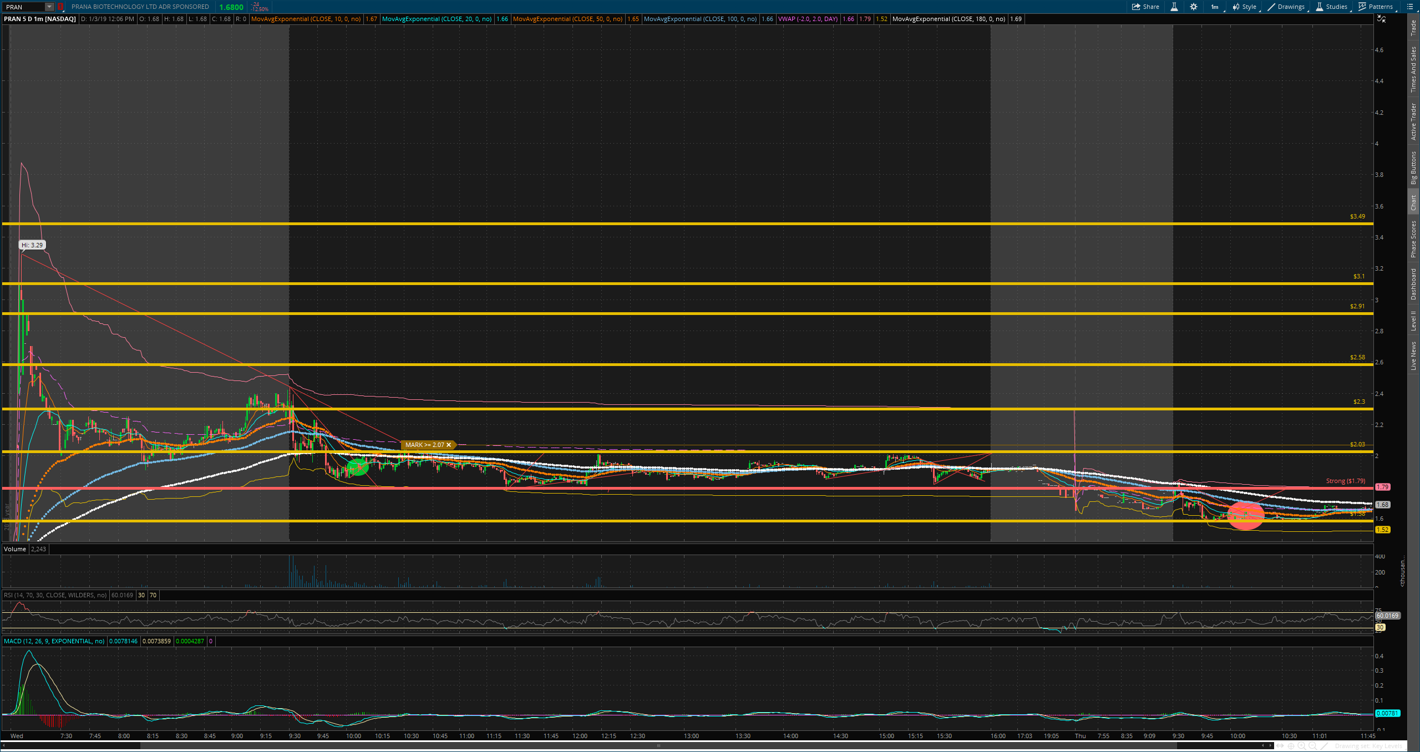Open chart settings gear icon
Screen dimensions: 1420x752
pyautogui.click(x=1194, y=7)
